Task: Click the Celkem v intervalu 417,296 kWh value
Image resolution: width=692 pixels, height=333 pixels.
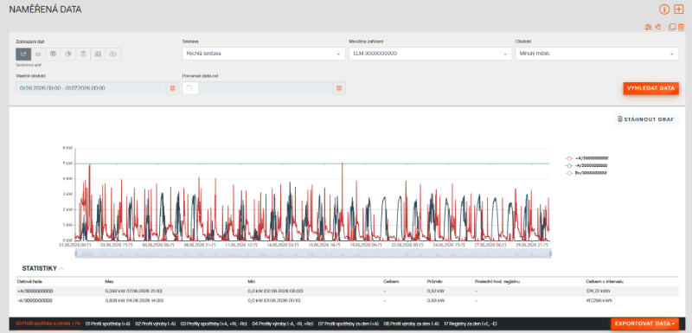Action: pos(599,301)
